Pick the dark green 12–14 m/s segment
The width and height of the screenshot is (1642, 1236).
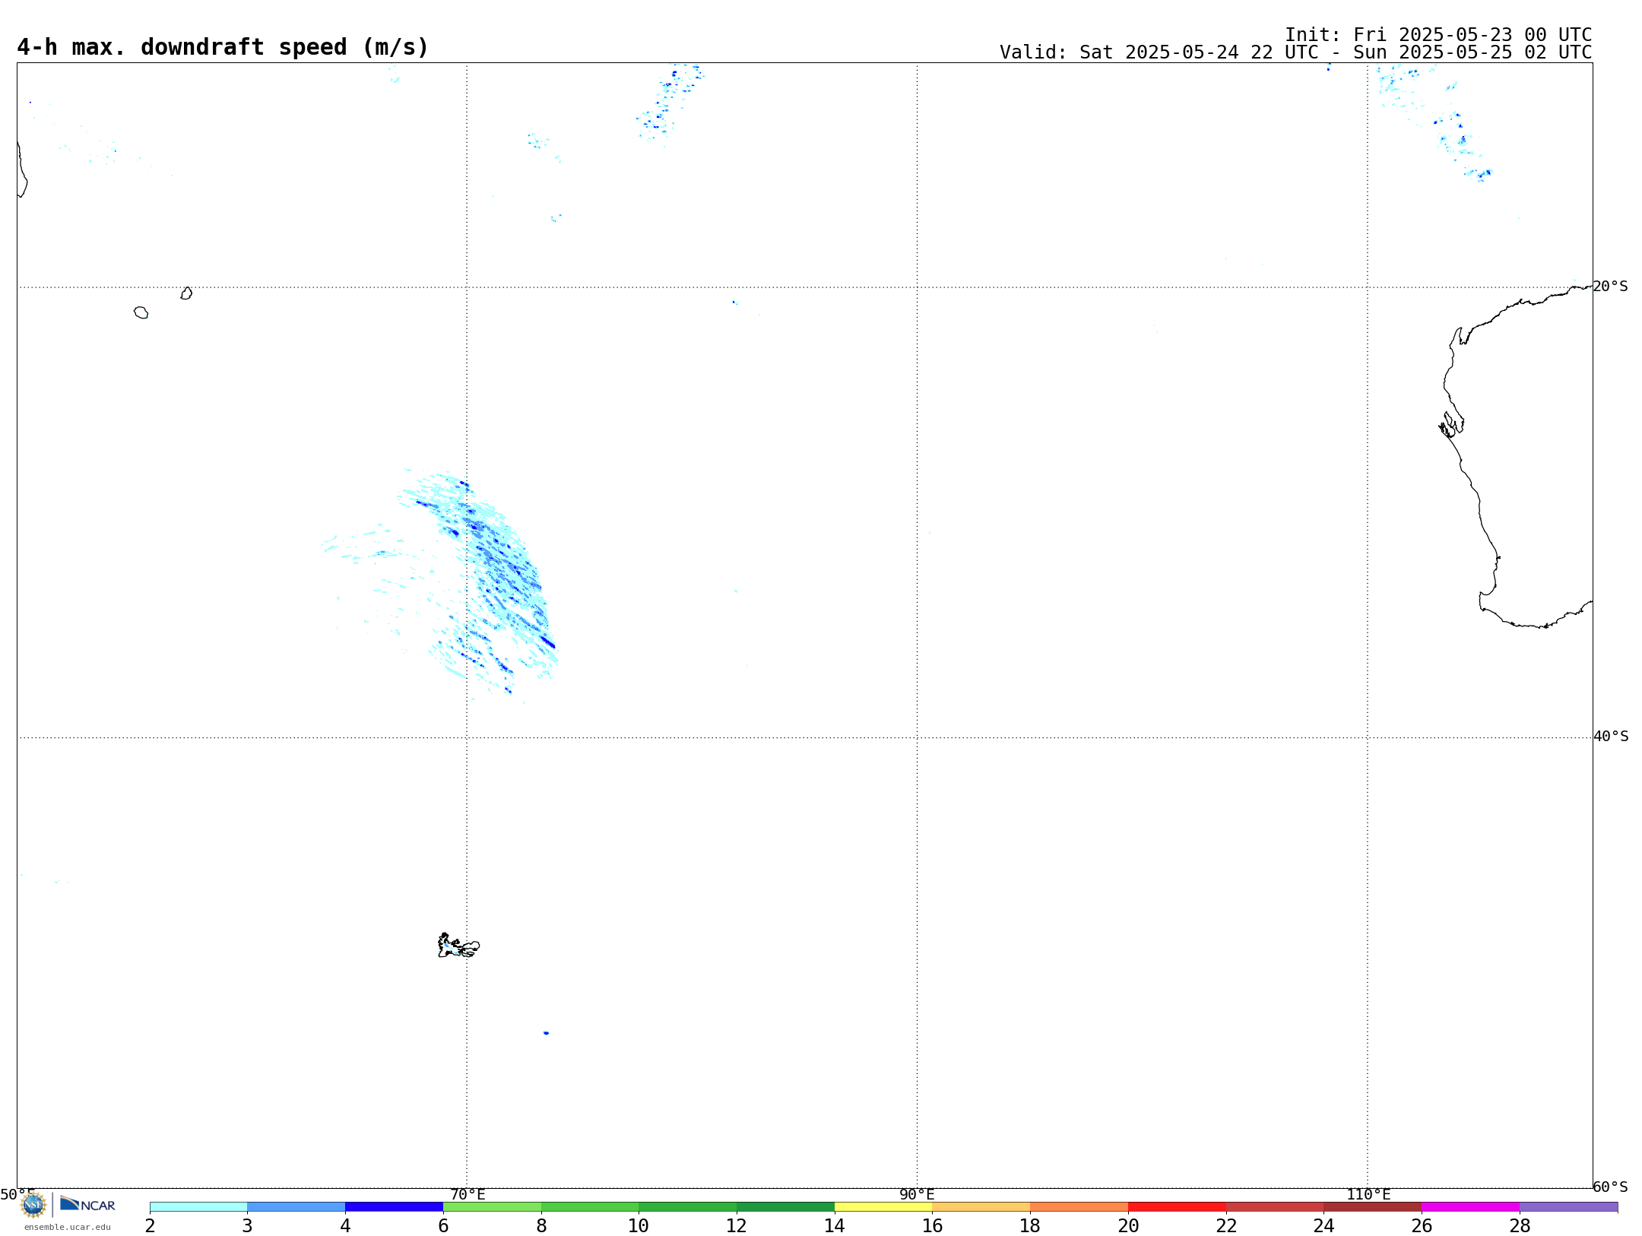(786, 1206)
